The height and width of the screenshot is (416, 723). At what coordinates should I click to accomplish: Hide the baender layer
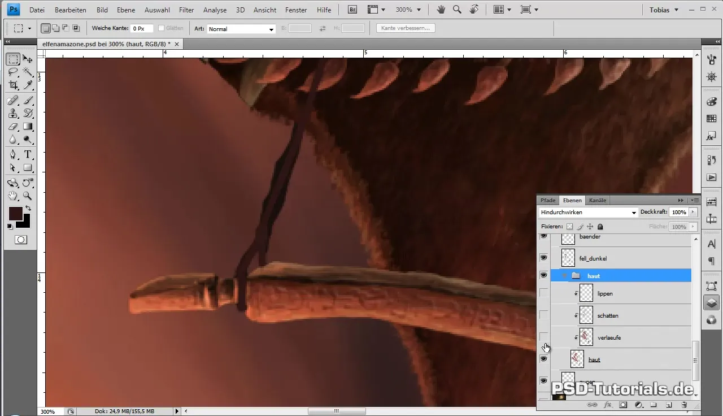[543, 236]
